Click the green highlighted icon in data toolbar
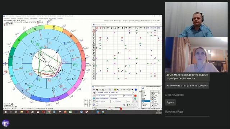230x129 pixels. [x=115, y=90]
